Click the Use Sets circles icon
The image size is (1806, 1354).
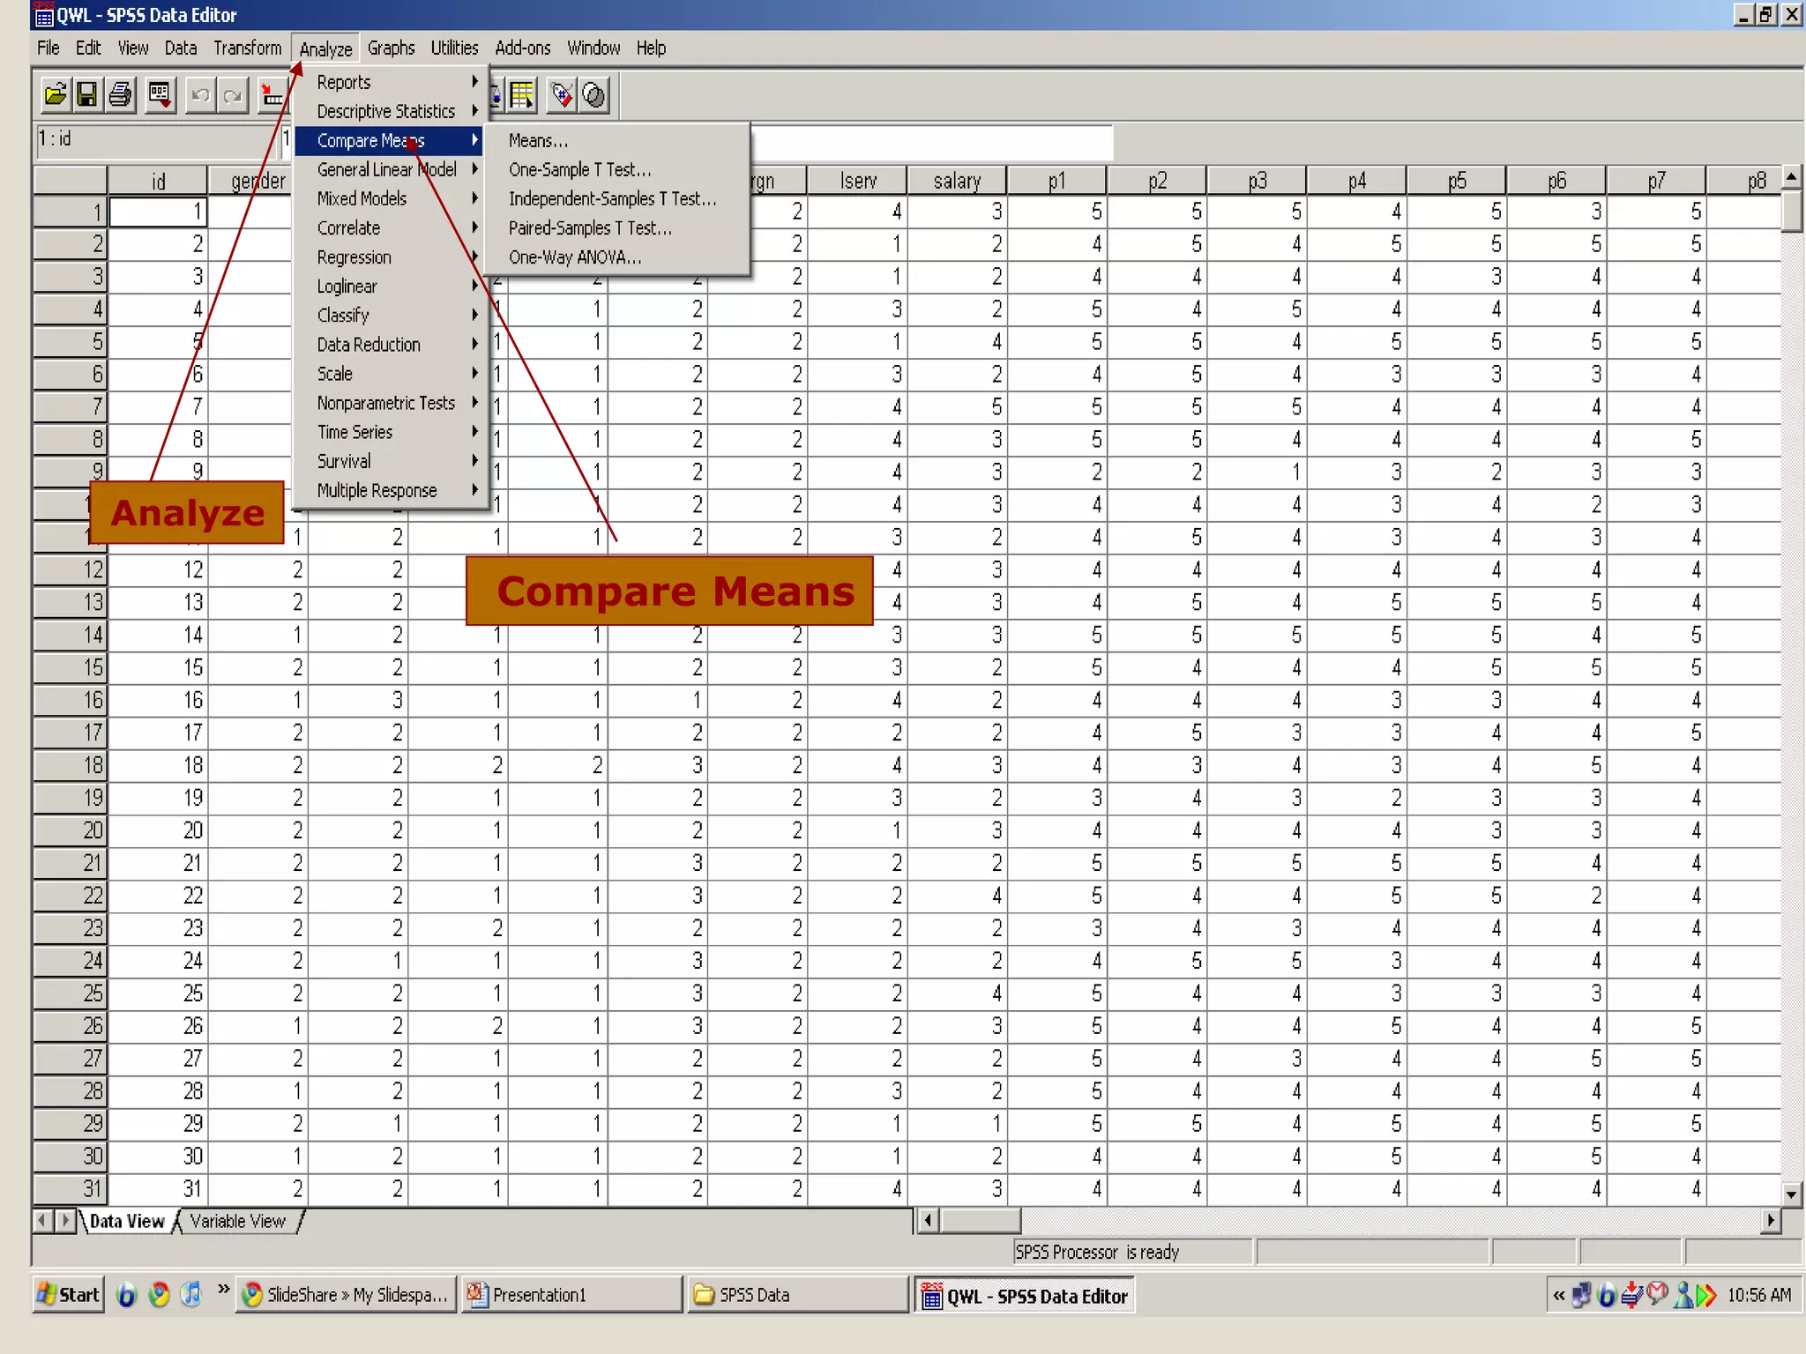point(594,94)
